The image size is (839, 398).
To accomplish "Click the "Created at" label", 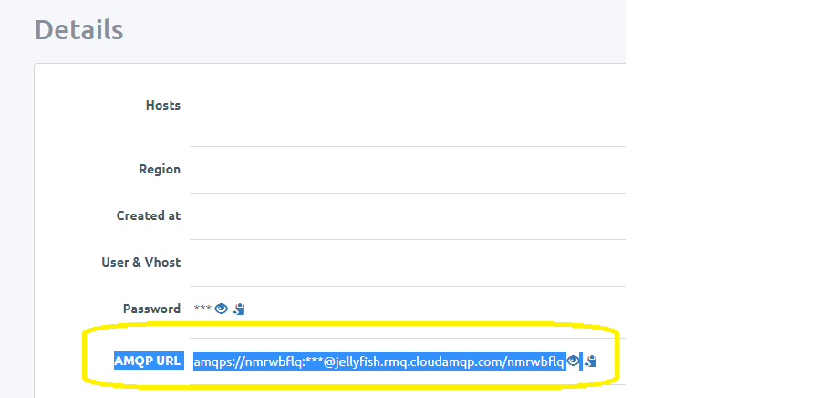I will tap(149, 215).
